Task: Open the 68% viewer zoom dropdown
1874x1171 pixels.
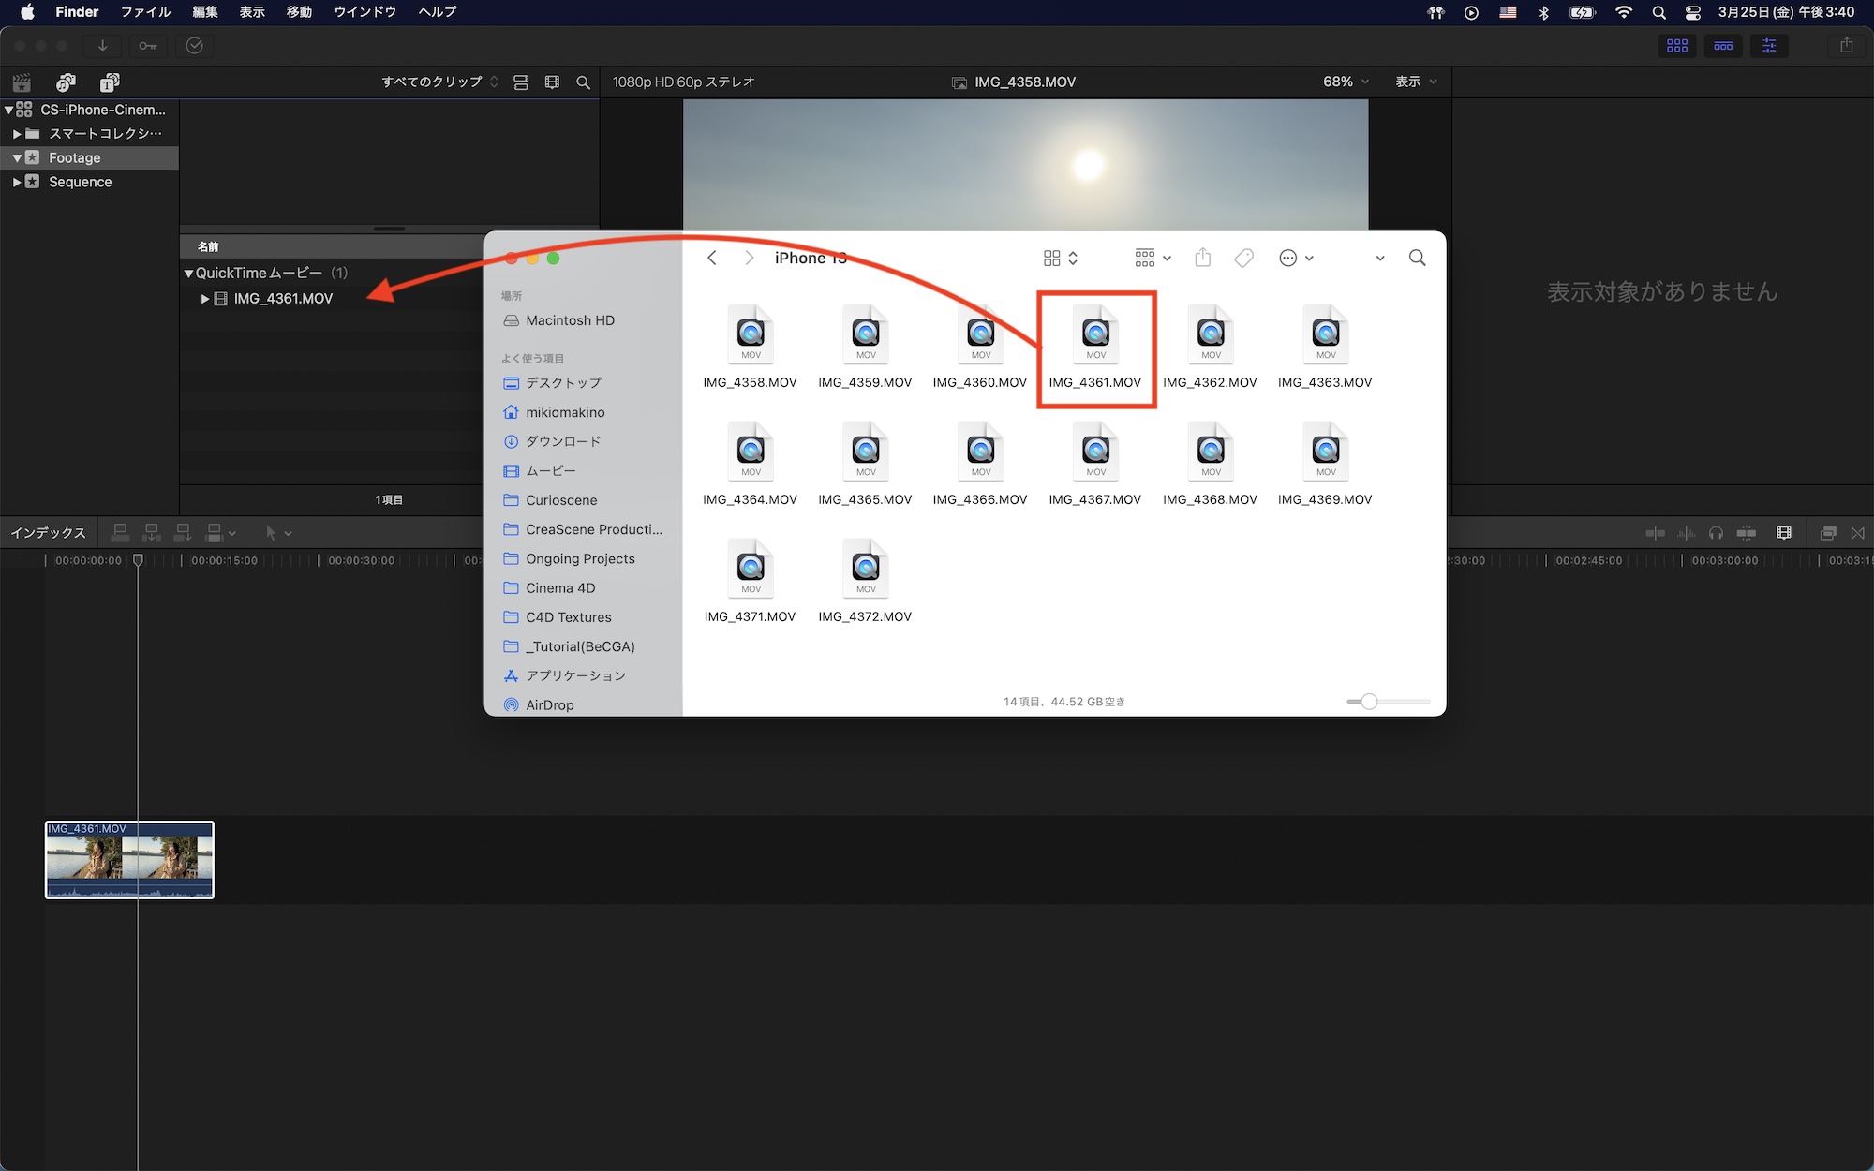Action: (x=1346, y=82)
